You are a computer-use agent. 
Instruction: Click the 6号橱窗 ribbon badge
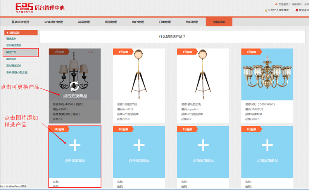click(x=123, y=129)
